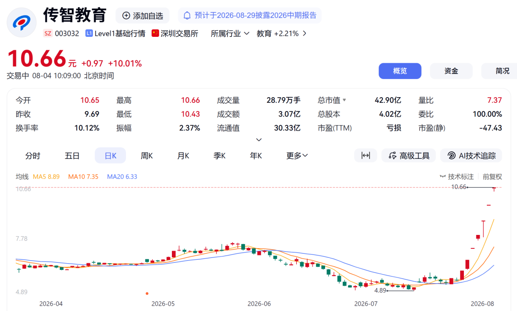Viewport: 517px width, 311px height.
Task: Select the 年K chart tab
Action: click(256, 155)
